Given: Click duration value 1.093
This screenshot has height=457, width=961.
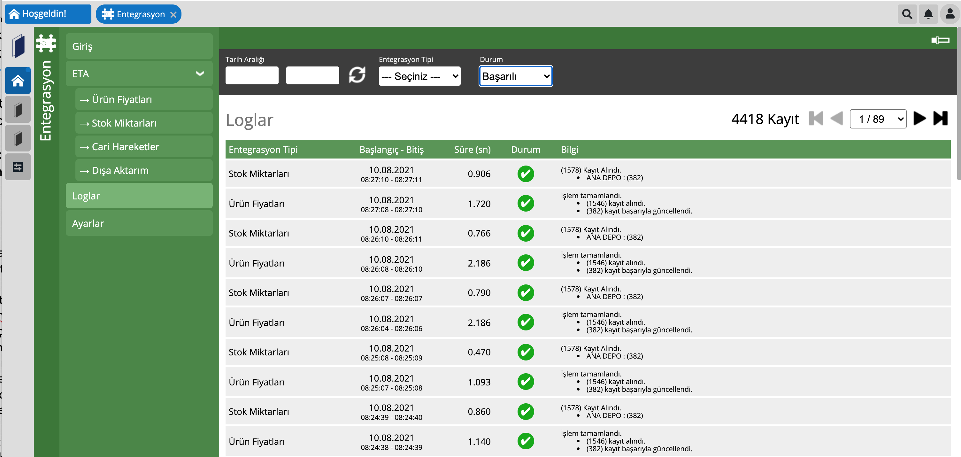Looking at the screenshot, I should pyautogui.click(x=479, y=382).
